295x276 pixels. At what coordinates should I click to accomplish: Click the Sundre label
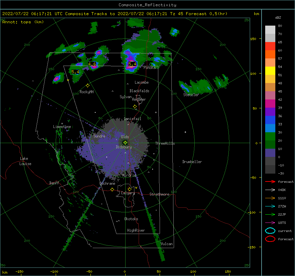[99, 136]
